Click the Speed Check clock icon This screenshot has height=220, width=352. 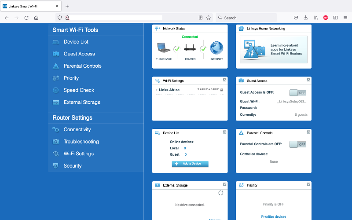click(56, 90)
